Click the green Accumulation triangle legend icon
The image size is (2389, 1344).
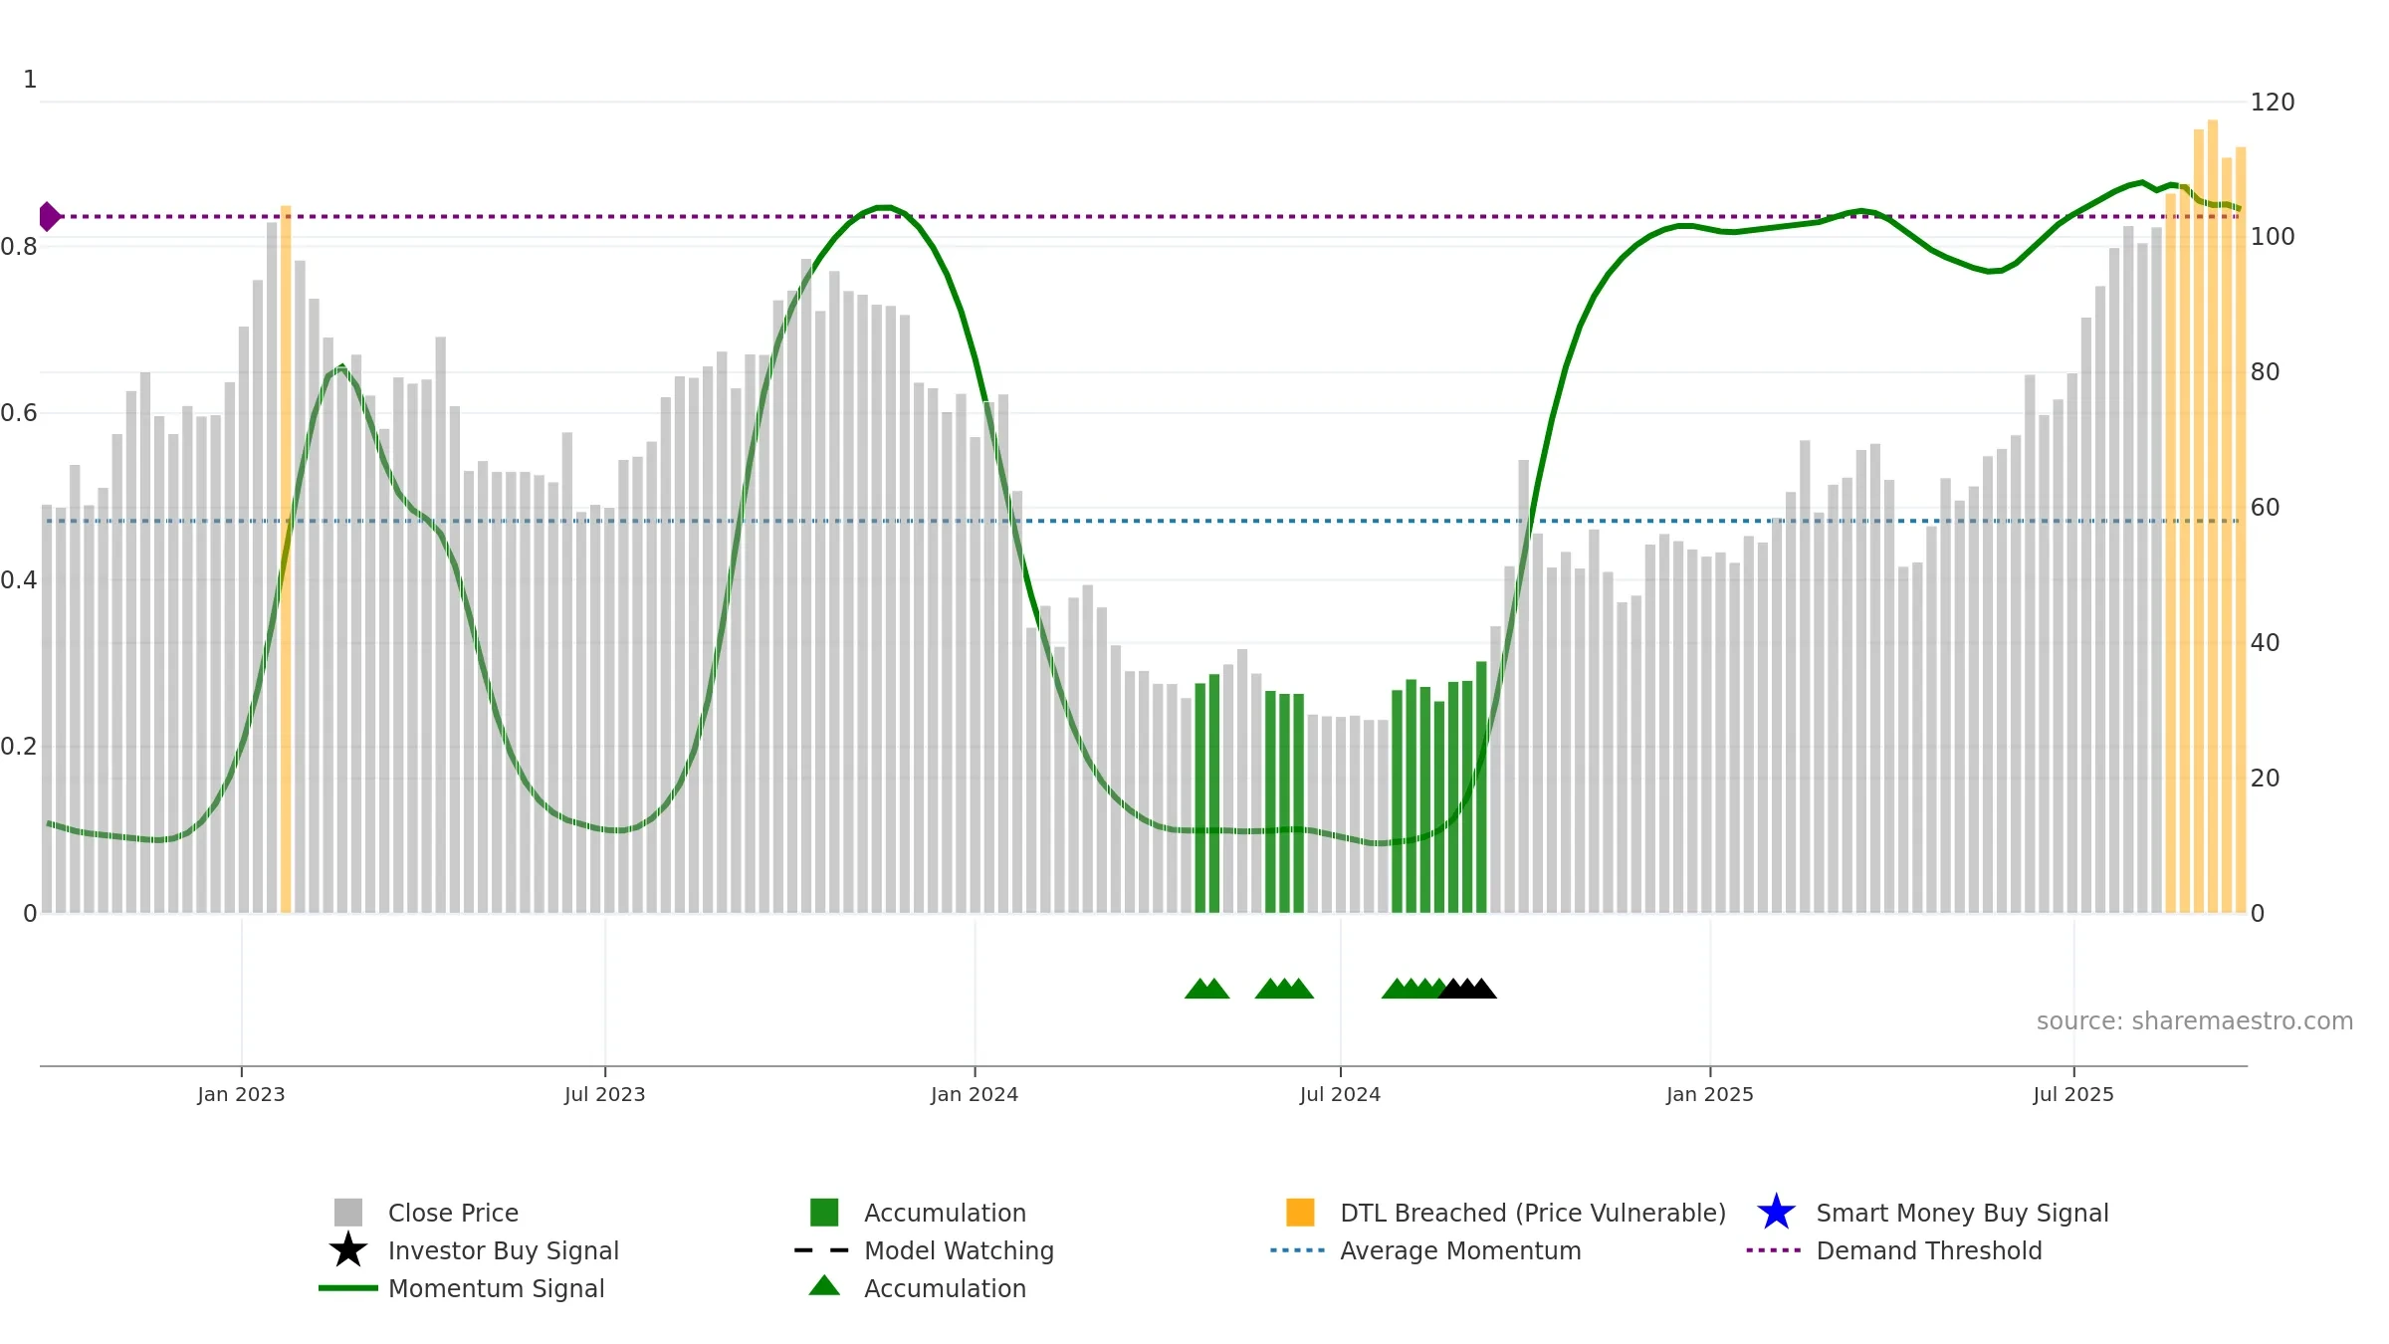pyautogui.click(x=824, y=1286)
